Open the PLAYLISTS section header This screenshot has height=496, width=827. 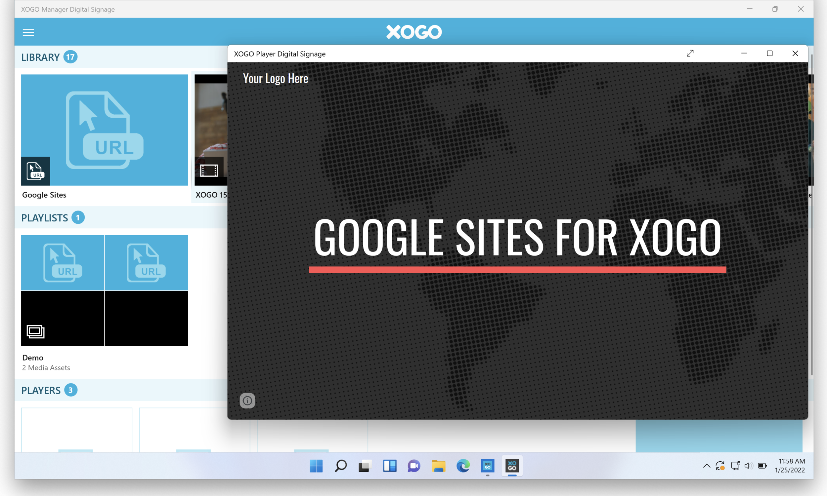click(x=45, y=218)
